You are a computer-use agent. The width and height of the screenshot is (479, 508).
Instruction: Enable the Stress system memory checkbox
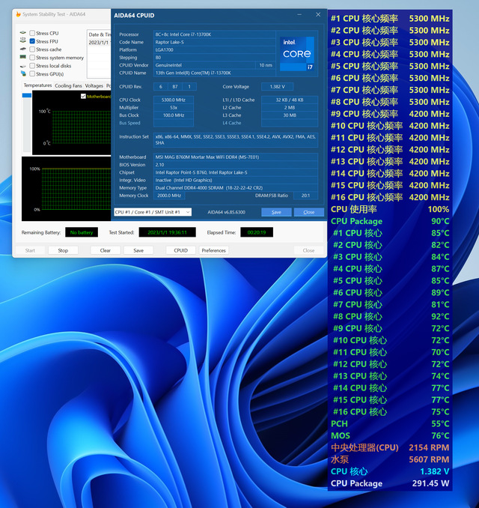[x=32, y=58]
